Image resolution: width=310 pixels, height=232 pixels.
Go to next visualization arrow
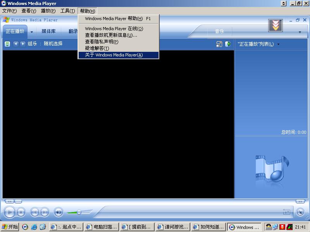[x=23, y=44]
